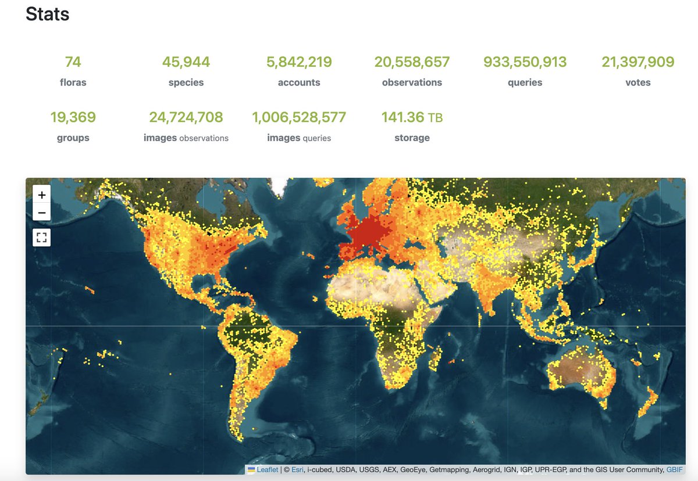Click the 20,558,657 observations figure
Screen dimensions: 698x481
[412, 61]
